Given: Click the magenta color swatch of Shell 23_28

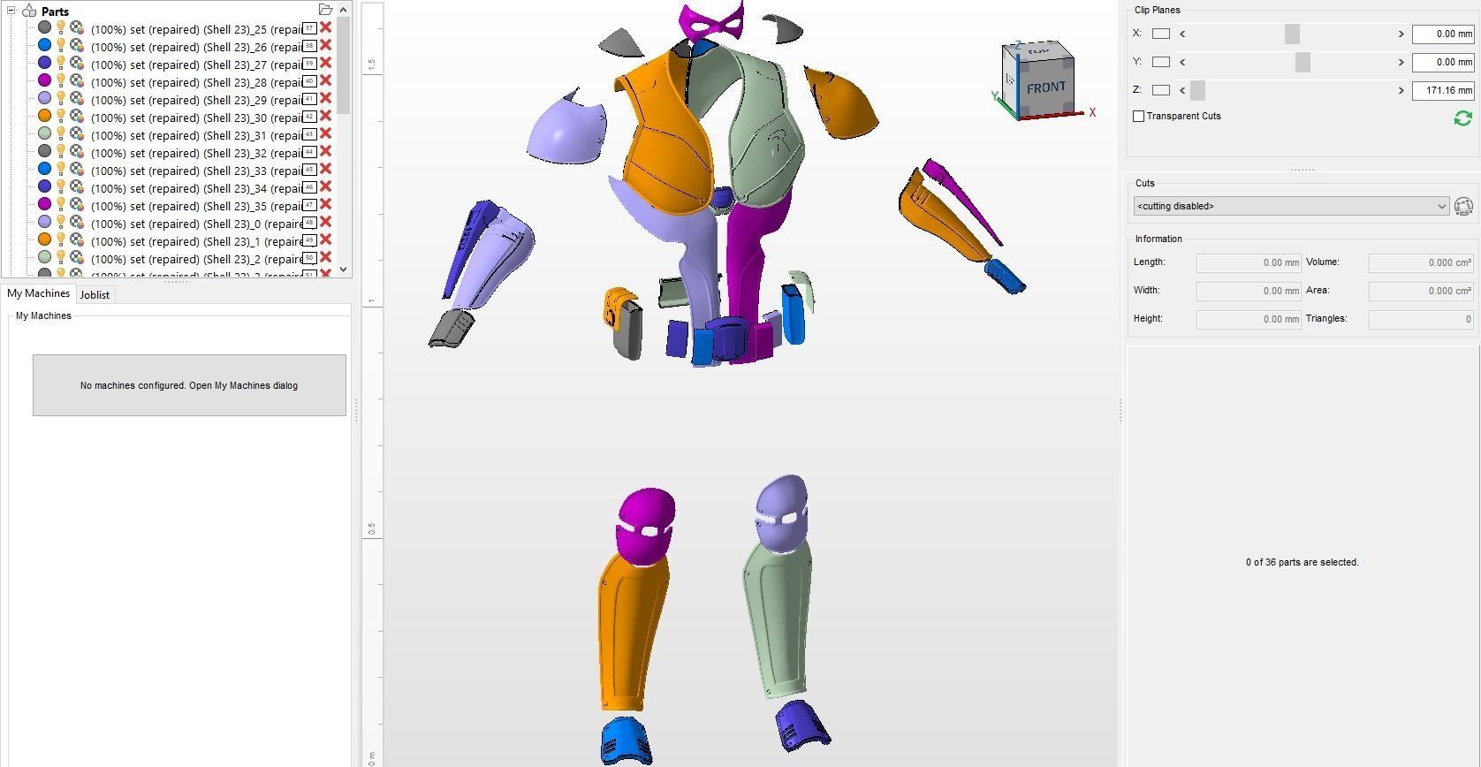Looking at the screenshot, I should tap(44, 81).
